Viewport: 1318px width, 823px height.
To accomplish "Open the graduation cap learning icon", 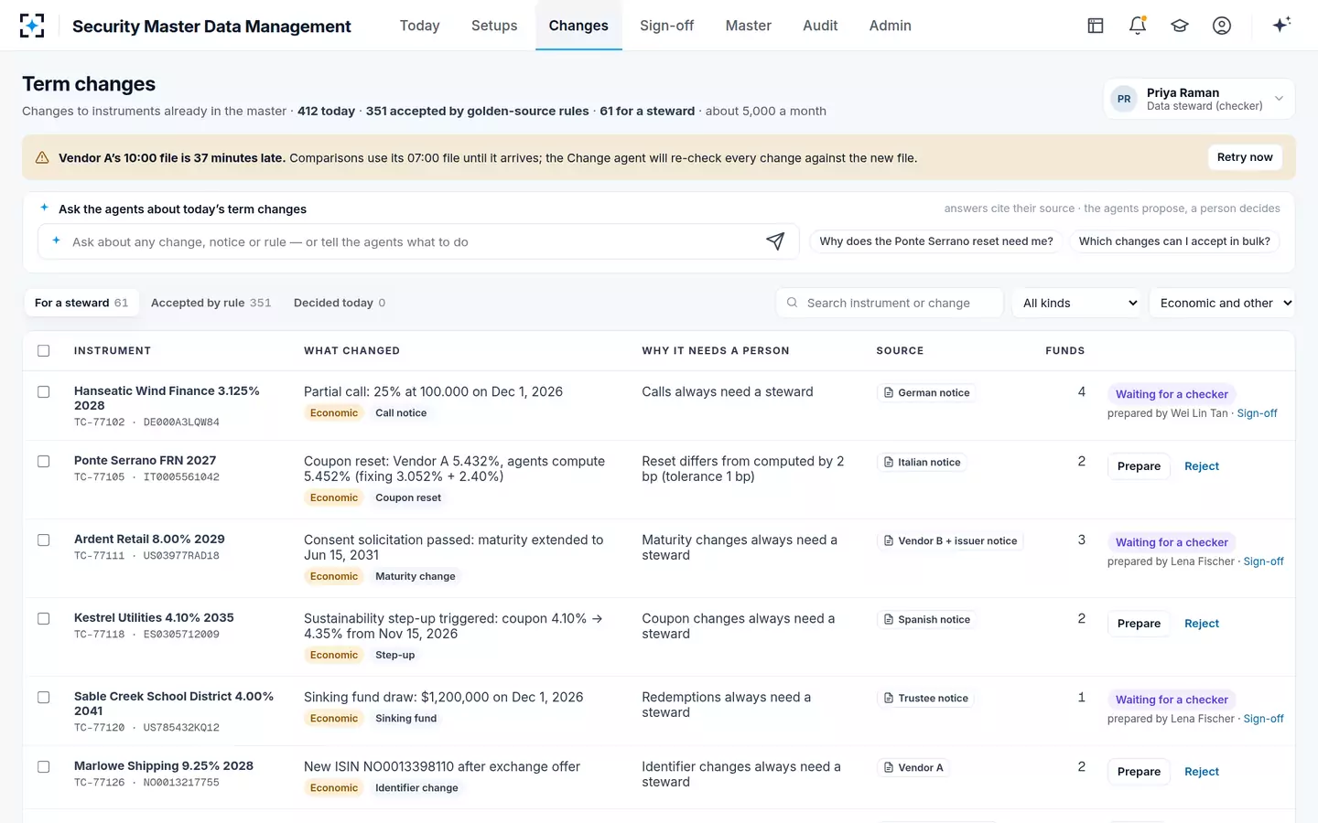I will (1180, 26).
